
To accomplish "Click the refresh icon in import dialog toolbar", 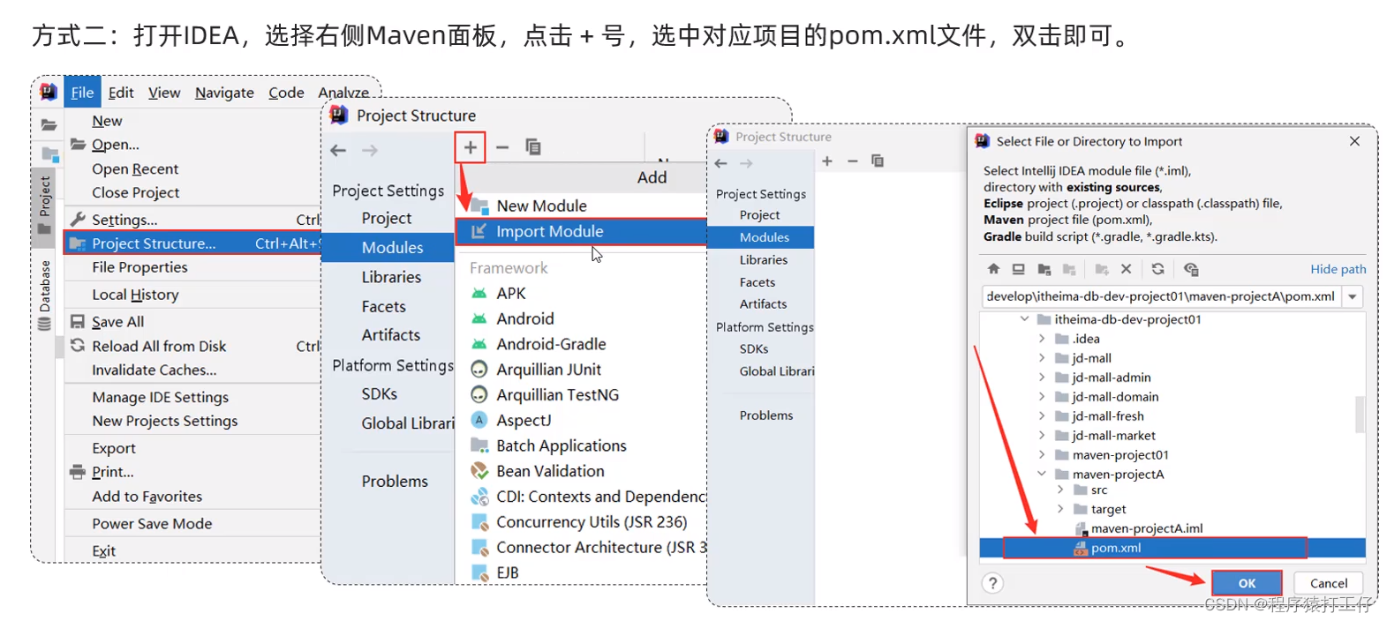I will point(1157,269).
